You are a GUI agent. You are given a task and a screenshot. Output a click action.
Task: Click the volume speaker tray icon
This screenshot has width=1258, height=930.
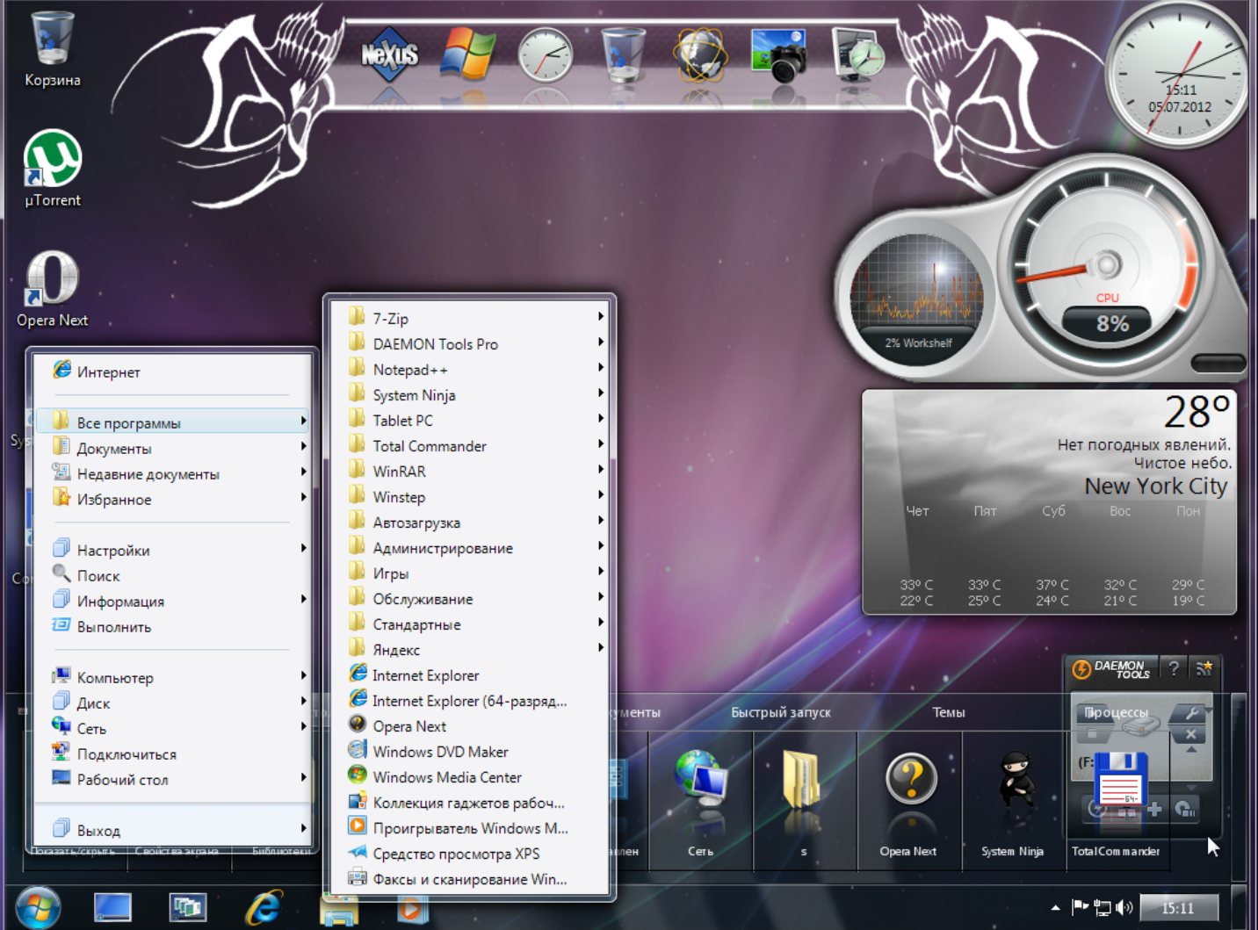tap(1124, 908)
